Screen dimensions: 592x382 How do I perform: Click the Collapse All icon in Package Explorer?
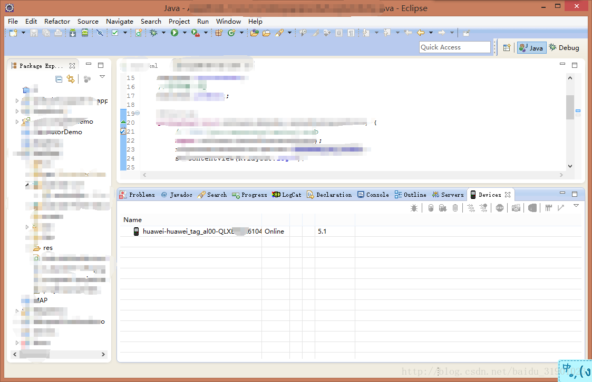click(59, 79)
